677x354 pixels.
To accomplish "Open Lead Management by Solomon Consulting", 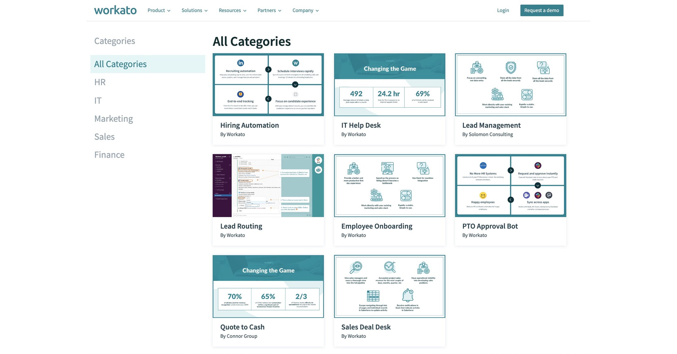I will (x=510, y=84).
